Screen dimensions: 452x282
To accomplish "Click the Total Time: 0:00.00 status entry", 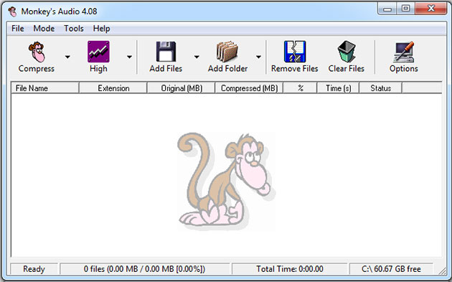I will point(289,269).
